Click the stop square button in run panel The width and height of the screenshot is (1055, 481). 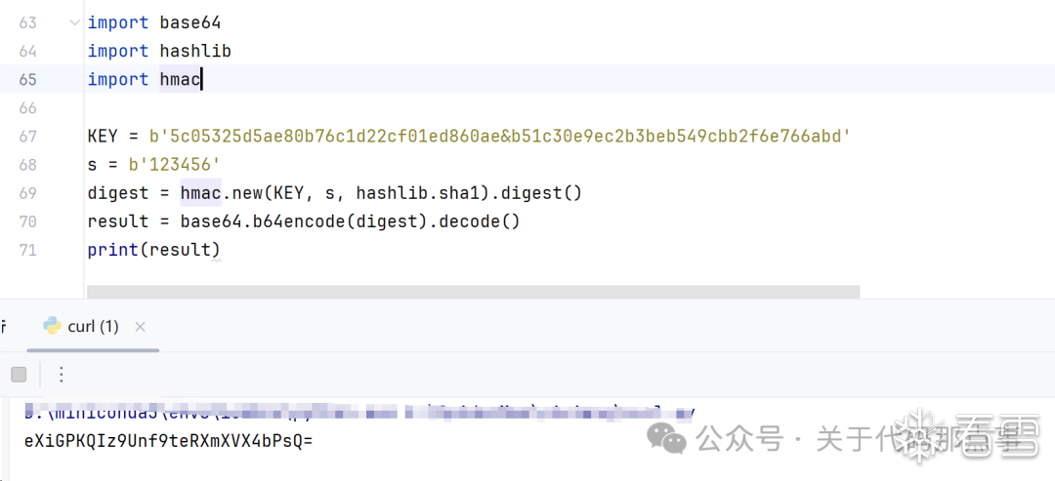click(19, 375)
